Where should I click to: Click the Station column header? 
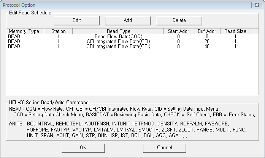pos(58,31)
